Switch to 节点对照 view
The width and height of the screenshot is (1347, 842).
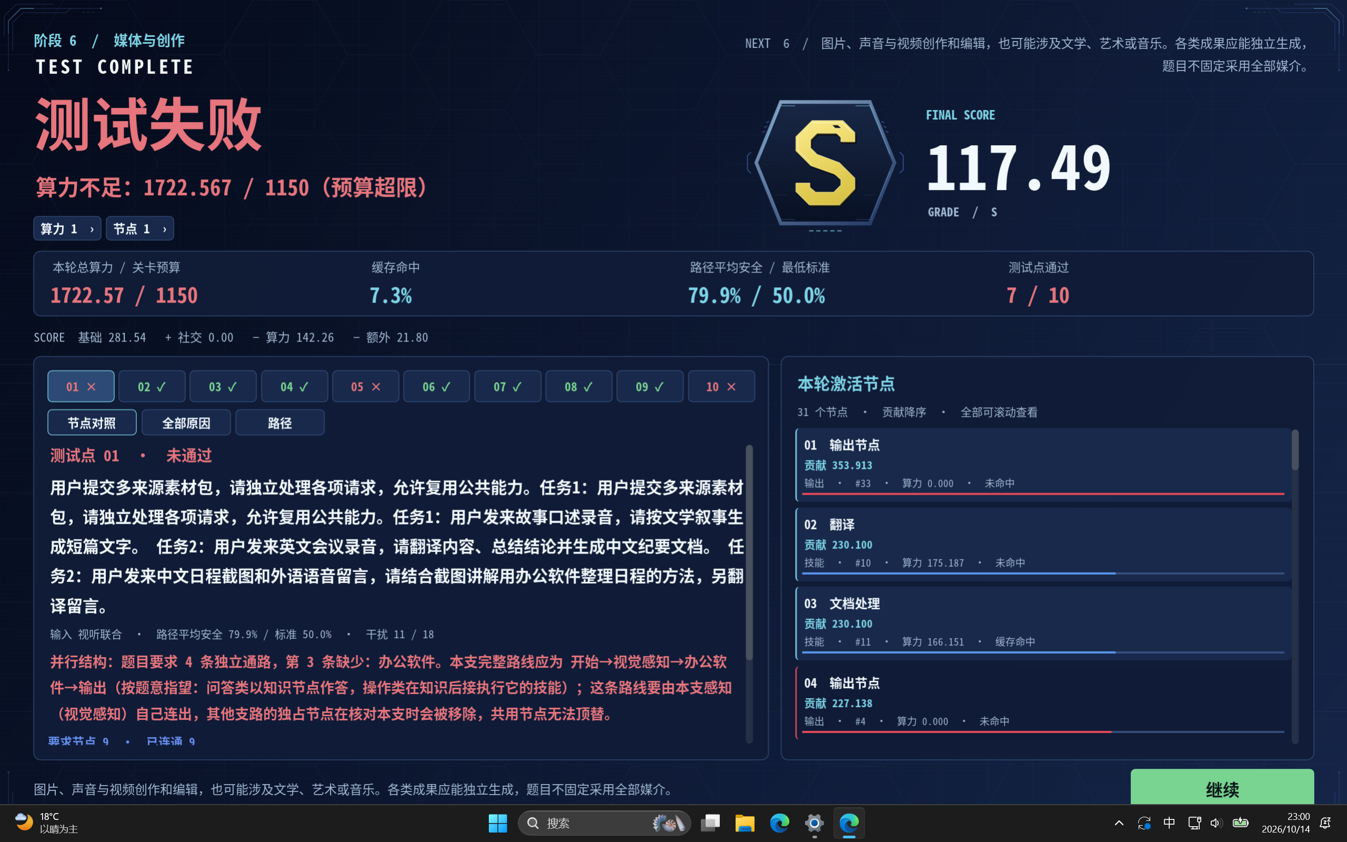coord(92,423)
